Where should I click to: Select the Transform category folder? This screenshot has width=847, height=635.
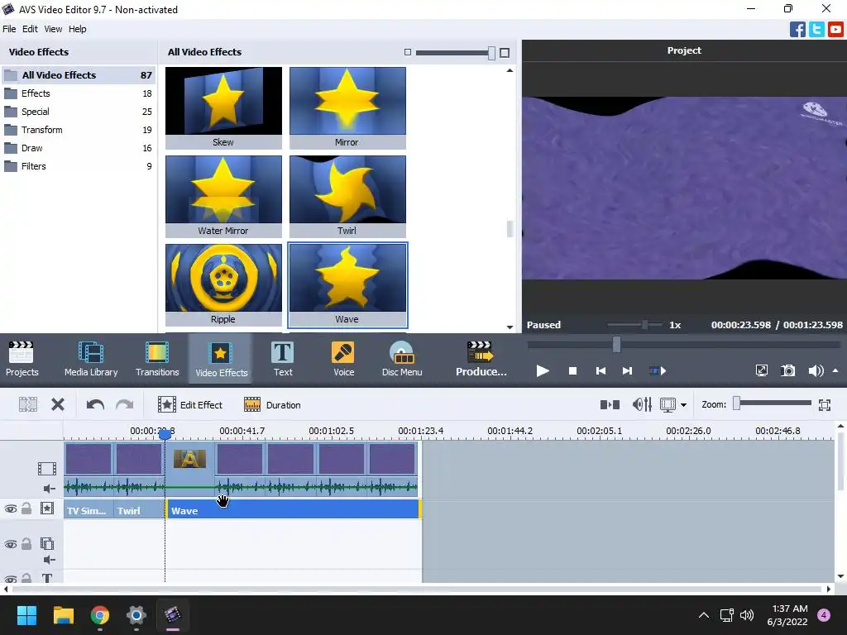pyautogui.click(x=79, y=130)
